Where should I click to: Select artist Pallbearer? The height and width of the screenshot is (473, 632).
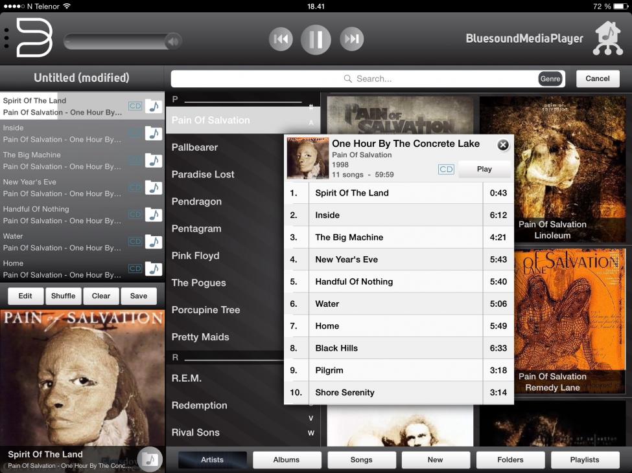[x=225, y=148]
